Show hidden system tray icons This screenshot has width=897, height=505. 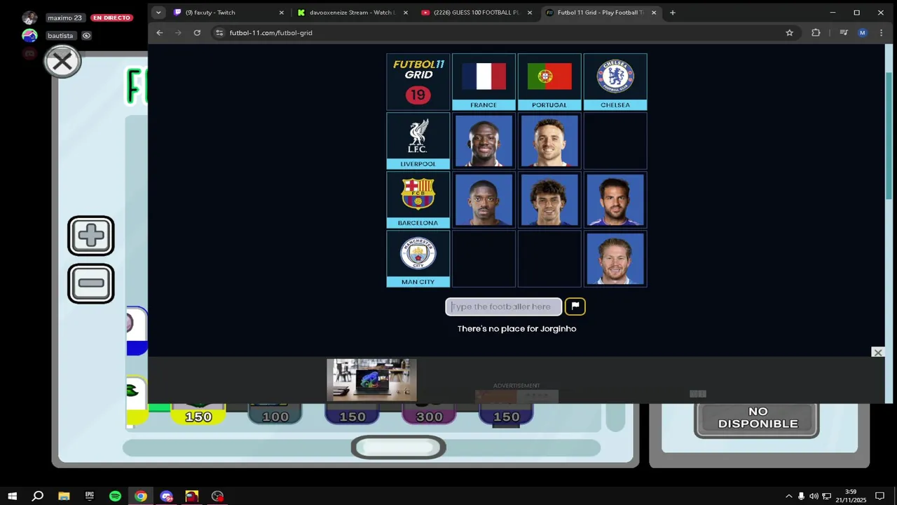789,496
